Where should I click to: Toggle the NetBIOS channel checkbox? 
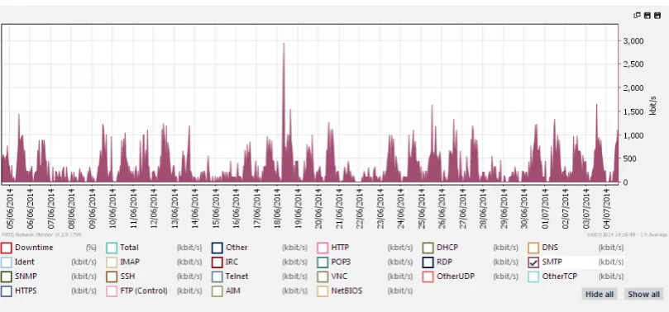tap(323, 291)
